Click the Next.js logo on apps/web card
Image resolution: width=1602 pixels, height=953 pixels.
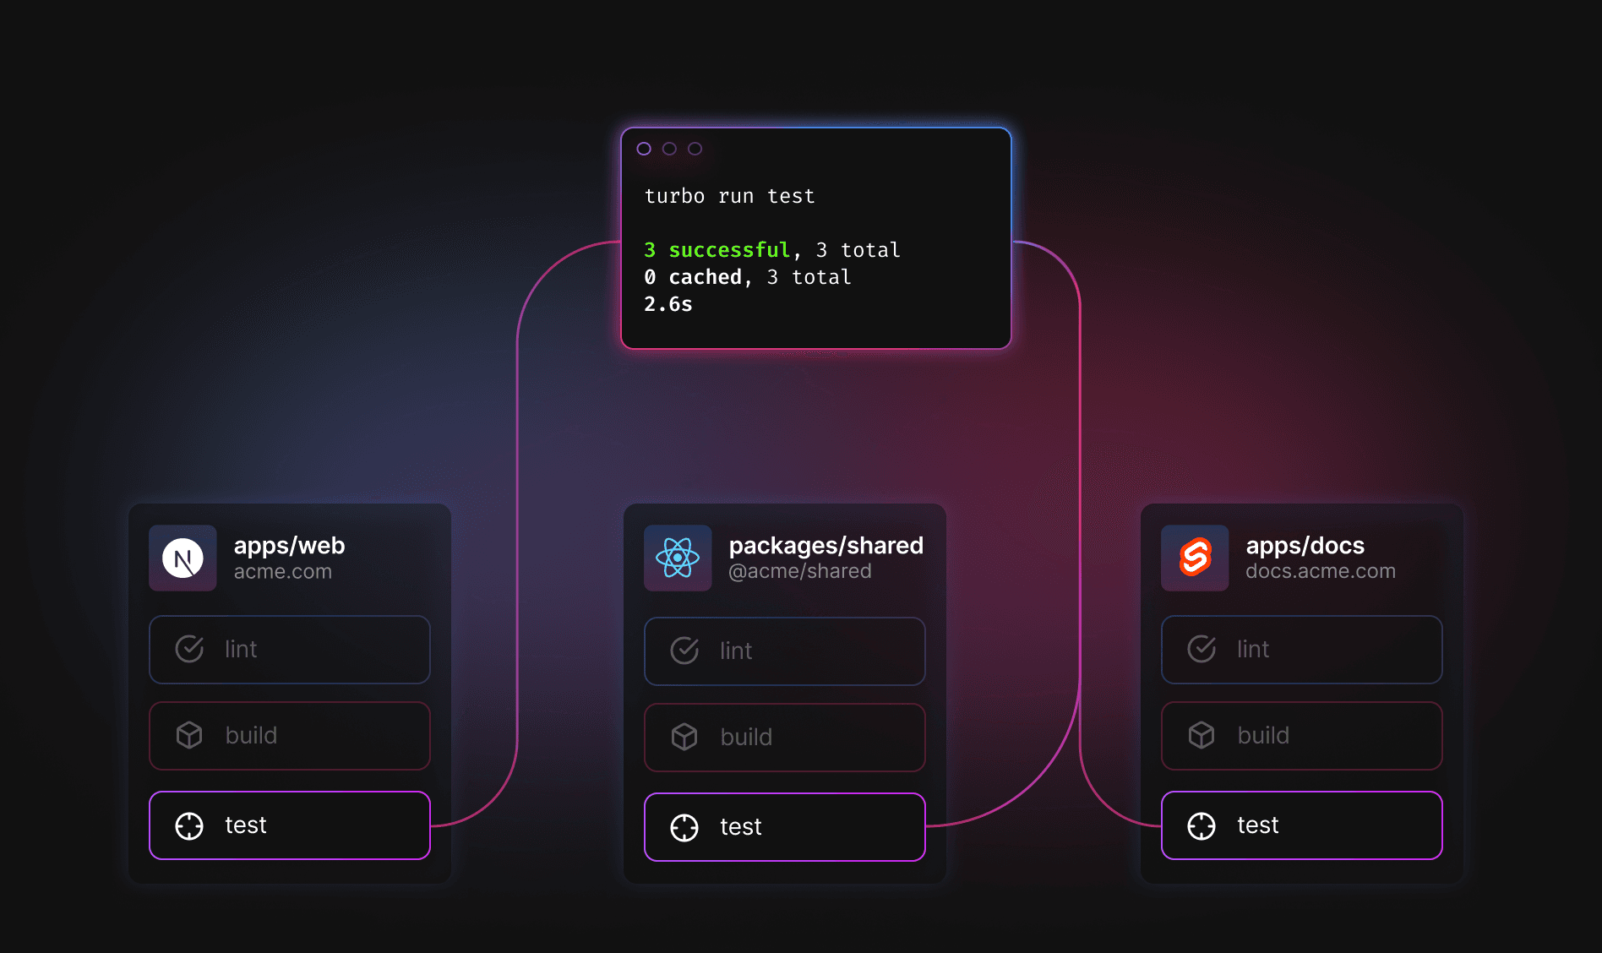pos(183,558)
